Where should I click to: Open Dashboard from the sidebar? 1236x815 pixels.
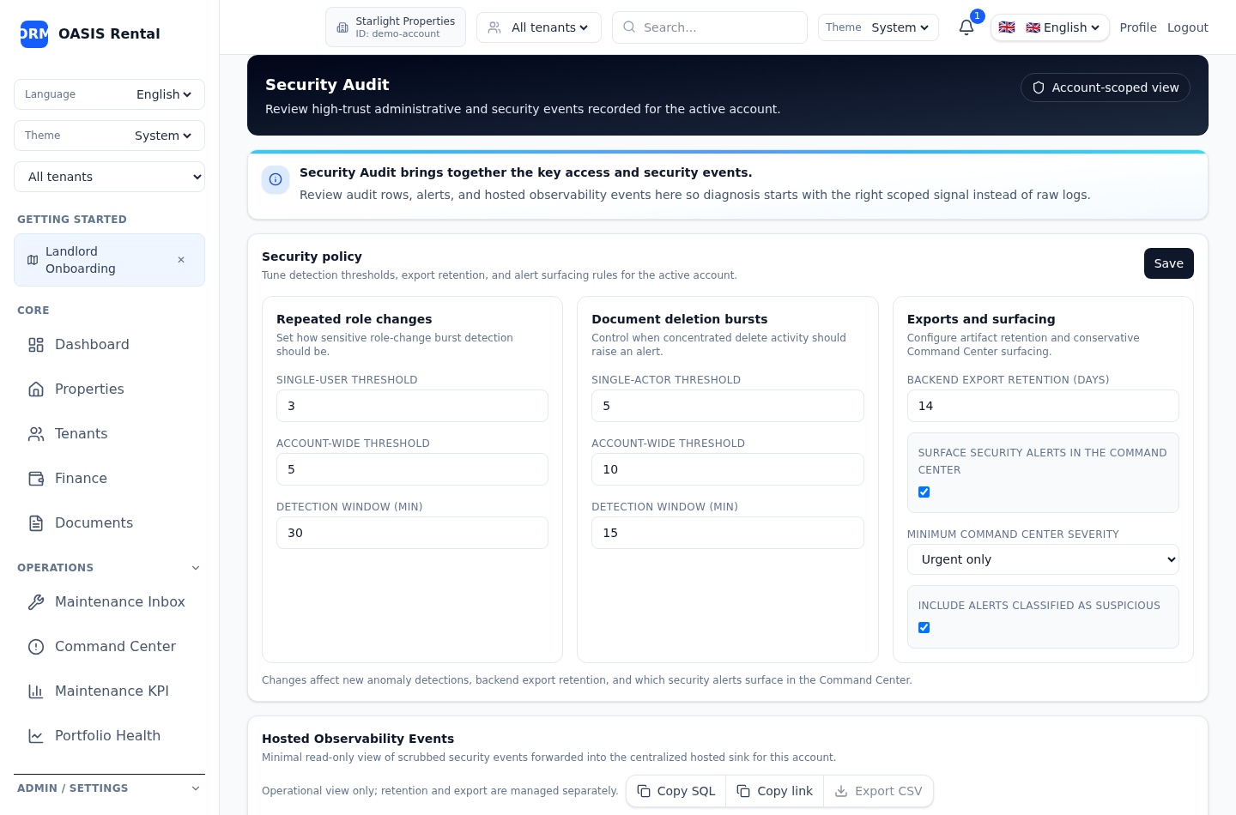92,344
